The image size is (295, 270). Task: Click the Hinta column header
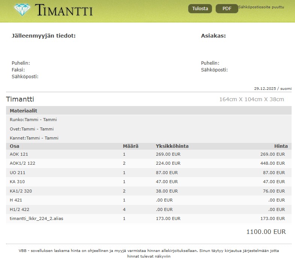click(x=281, y=146)
